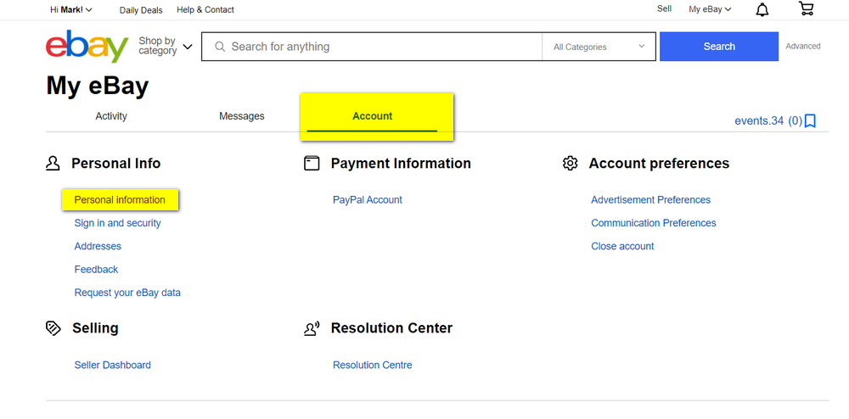This screenshot has width=849, height=419.
Task: Open the All Categories dropdown
Action: click(x=599, y=47)
